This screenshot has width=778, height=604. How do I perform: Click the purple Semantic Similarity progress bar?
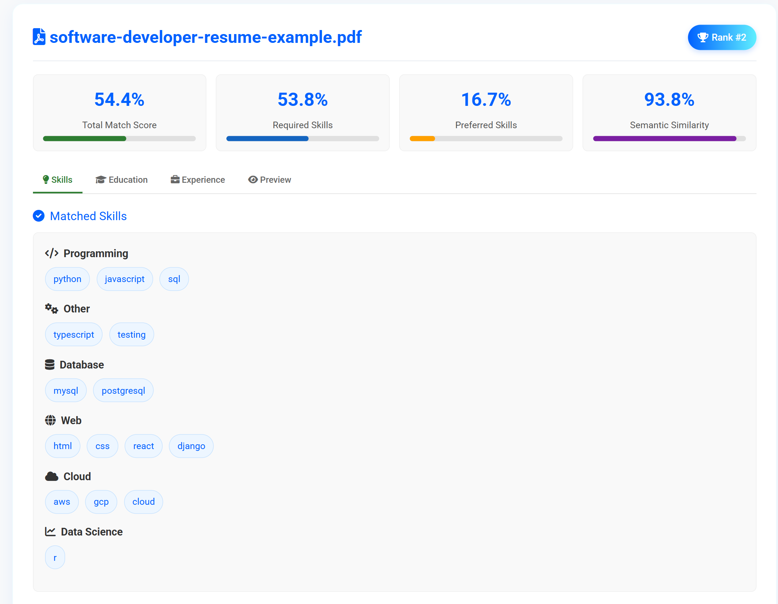[x=664, y=138]
